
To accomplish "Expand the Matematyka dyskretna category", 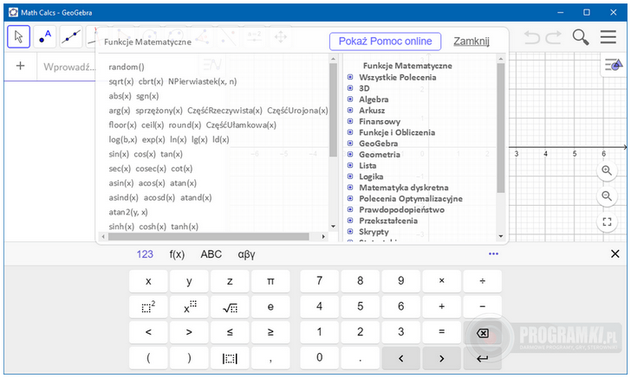I will pos(350,187).
